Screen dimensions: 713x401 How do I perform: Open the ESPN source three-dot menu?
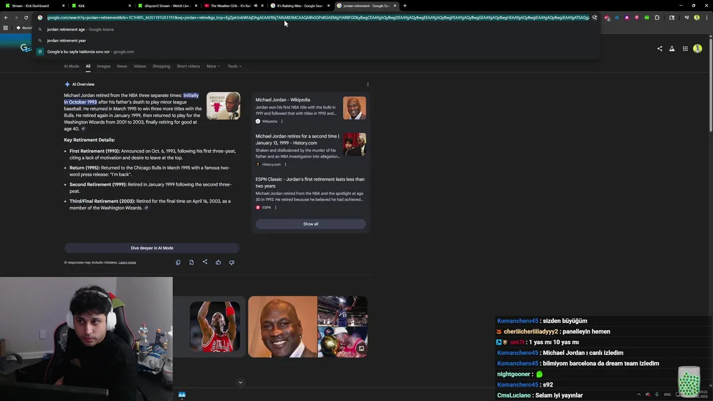tap(275, 207)
